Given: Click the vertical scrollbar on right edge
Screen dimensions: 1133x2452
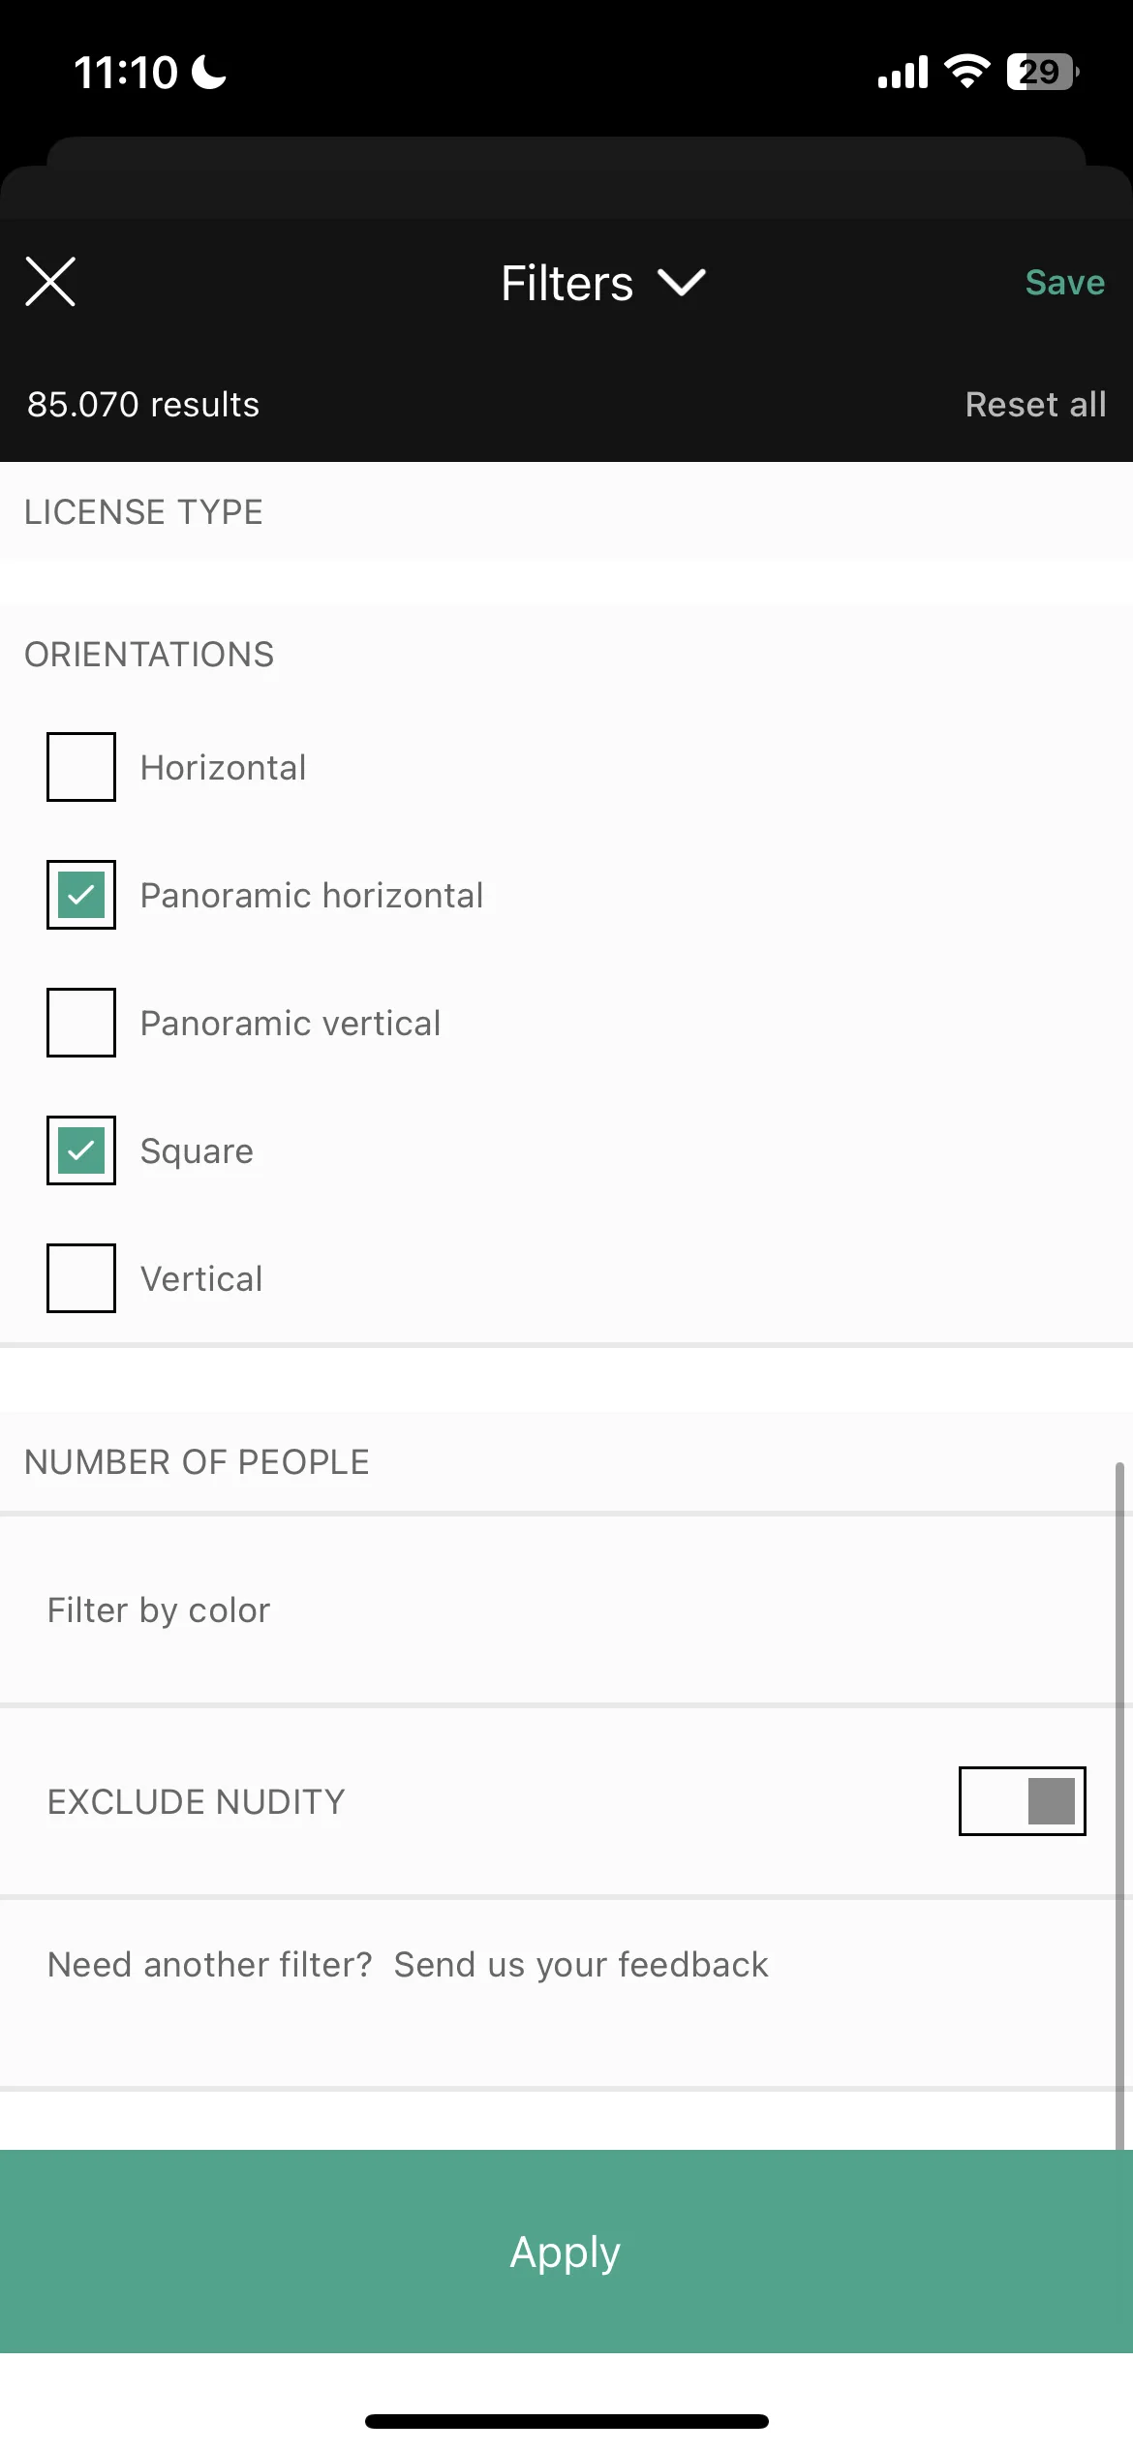Looking at the screenshot, I should coord(1119,1806).
